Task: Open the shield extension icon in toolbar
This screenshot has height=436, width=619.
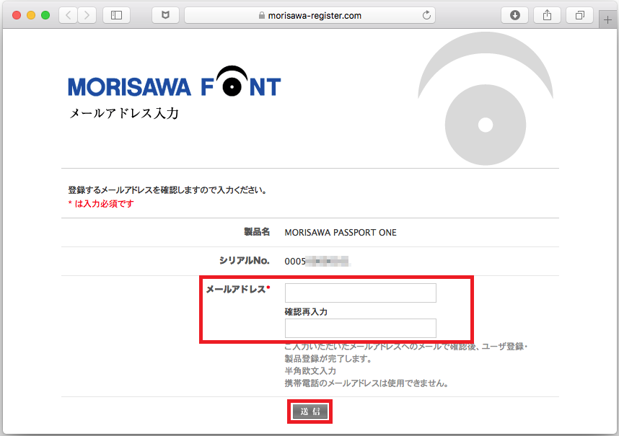Action: click(165, 15)
